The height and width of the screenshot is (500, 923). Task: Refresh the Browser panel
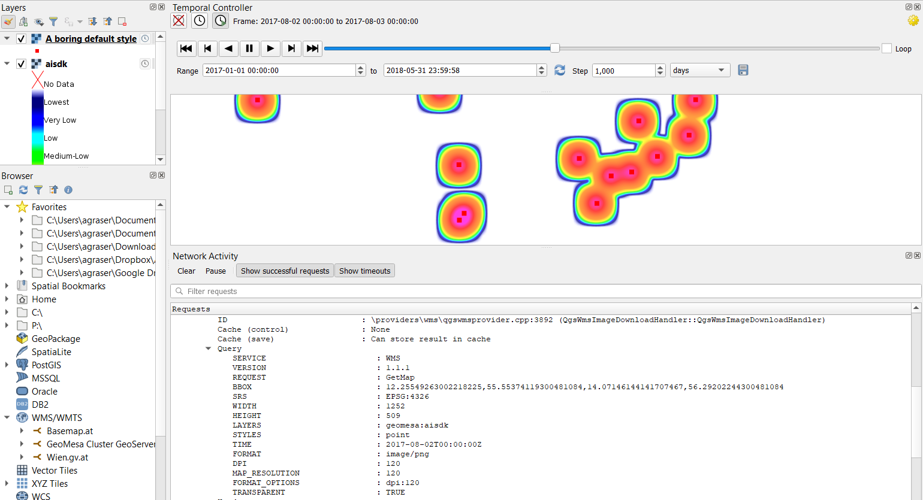[x=23, y=190]
